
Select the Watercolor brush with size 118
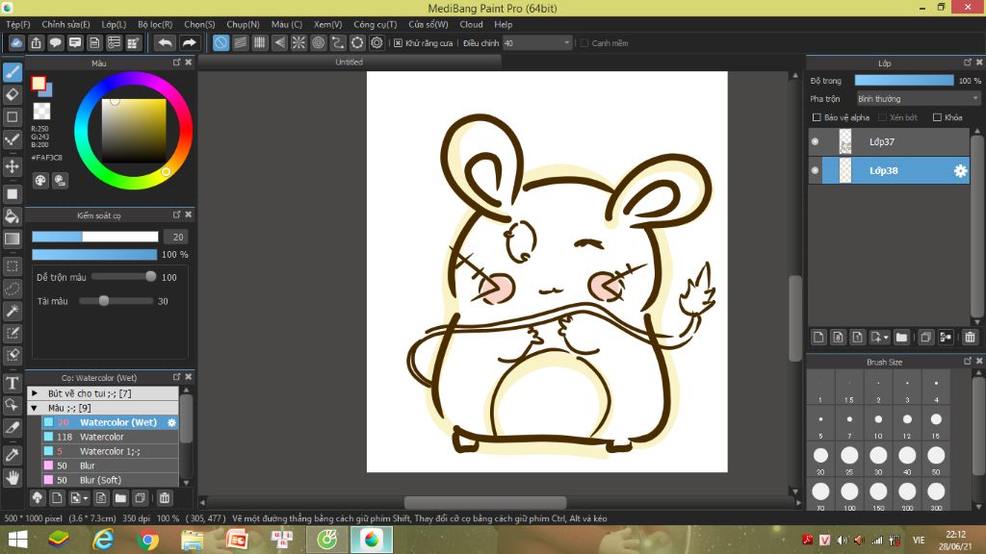(110, 437)
